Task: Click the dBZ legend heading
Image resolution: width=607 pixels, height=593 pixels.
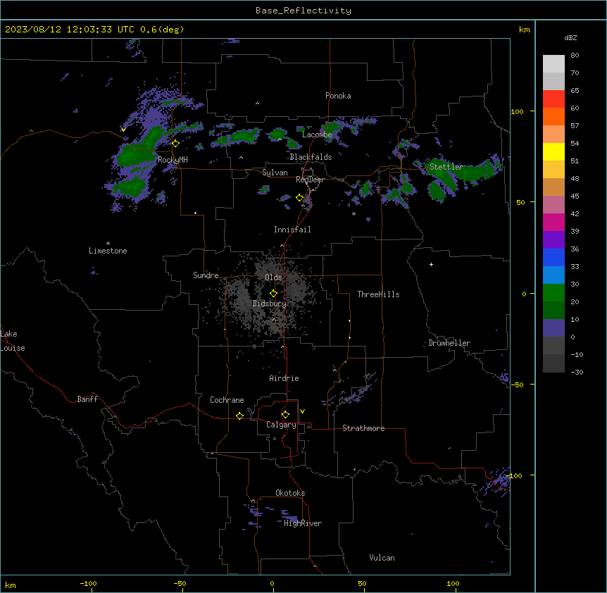Action: pyautogui.click(x=570, y=38)
